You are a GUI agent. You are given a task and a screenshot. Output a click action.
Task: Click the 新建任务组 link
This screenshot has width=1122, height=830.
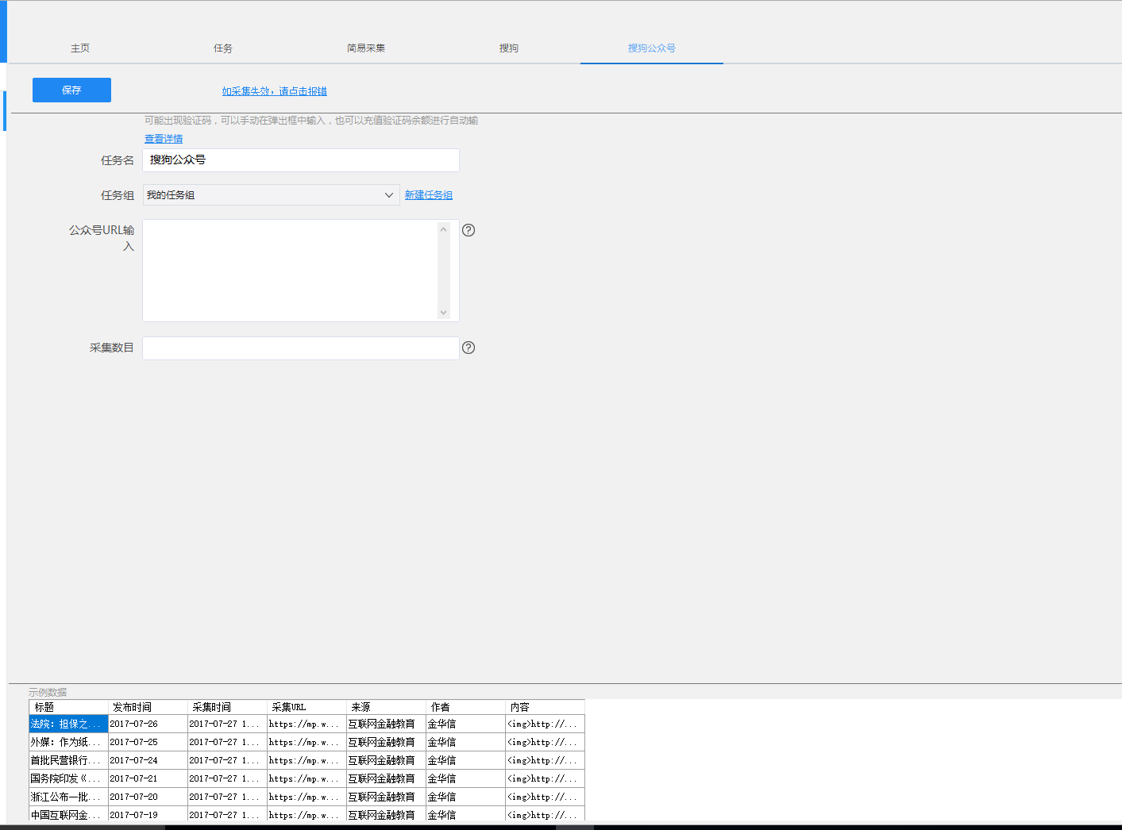point(429,195)
